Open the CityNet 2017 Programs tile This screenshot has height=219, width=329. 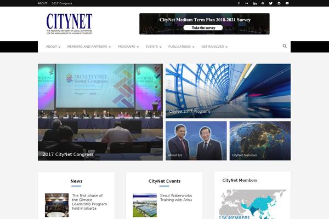click(228, 91)
